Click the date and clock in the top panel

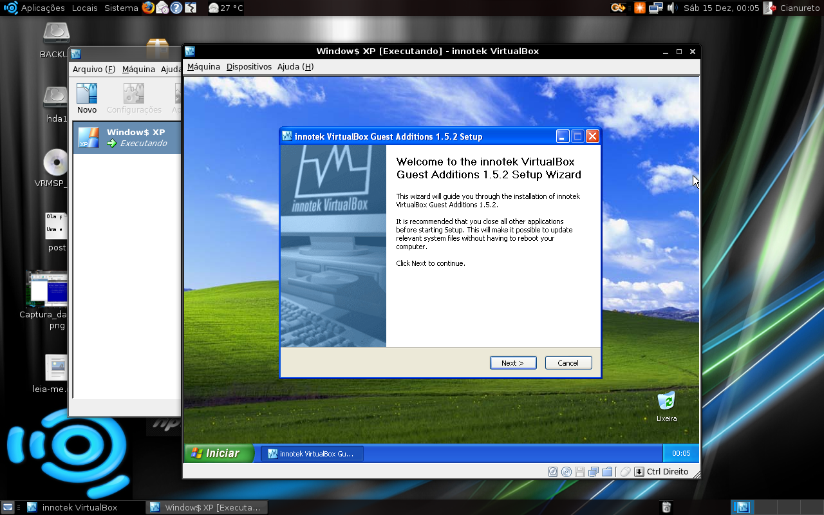(722, 8)
